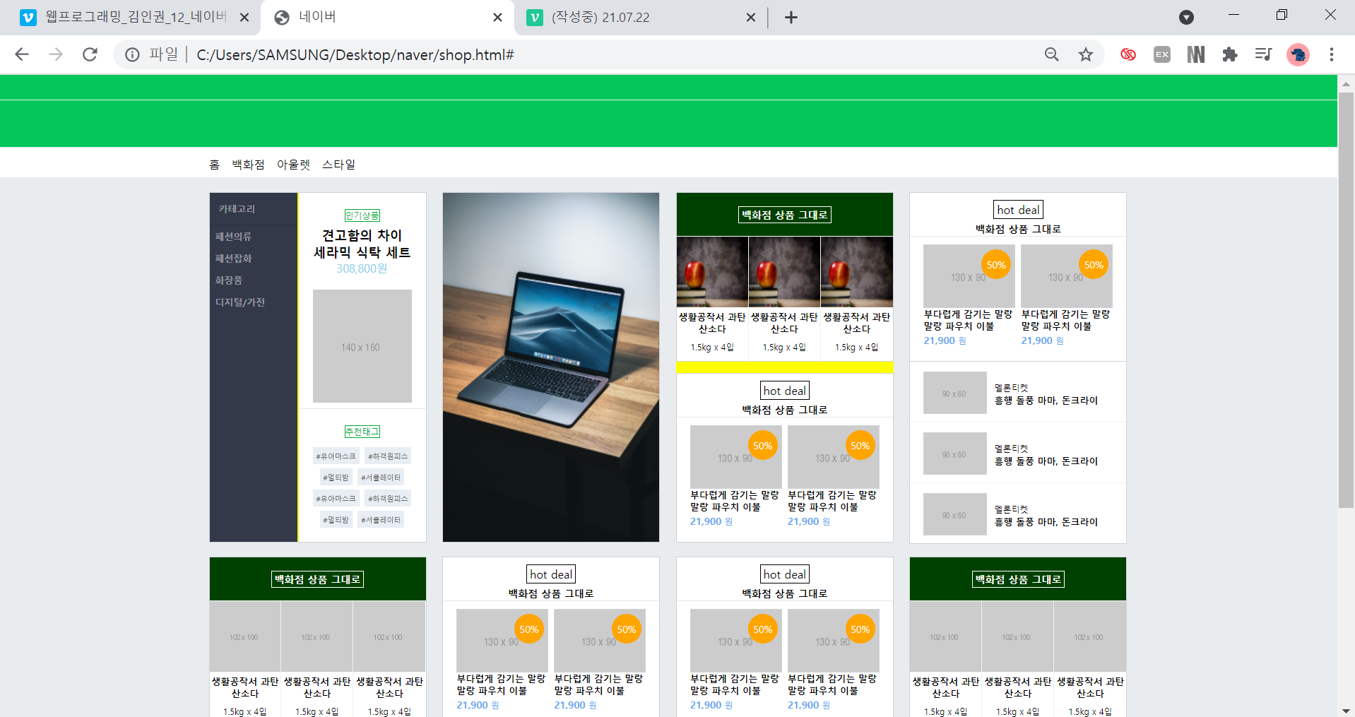Click the 견고함의 차이 세라믹 식탁 세트 title
Image resolution: width=1355 pixels, height=717 pixels.
point(362,244)
